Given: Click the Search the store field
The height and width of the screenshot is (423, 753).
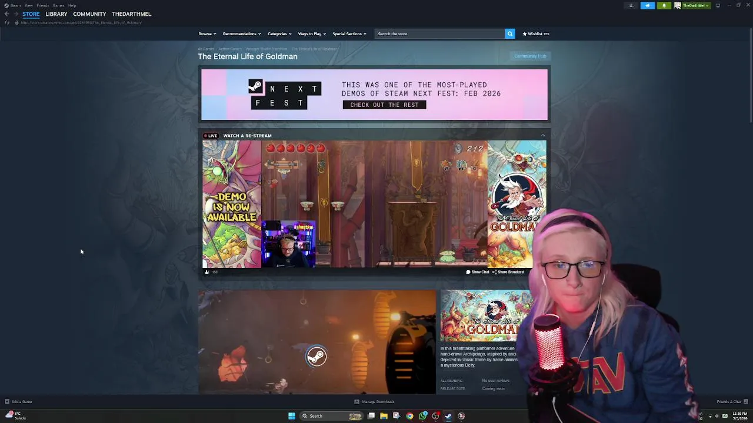Looking at the screenshot, I should pyautogui.click(x=439, y=33).
